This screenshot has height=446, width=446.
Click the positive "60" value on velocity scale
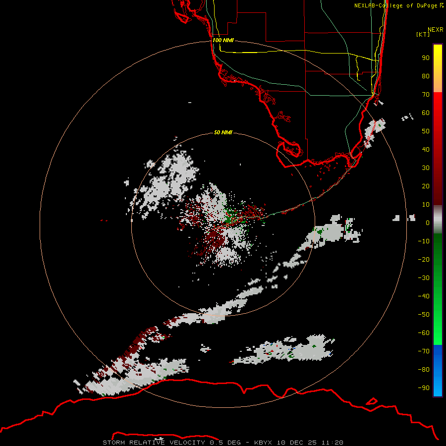[426, 112]
